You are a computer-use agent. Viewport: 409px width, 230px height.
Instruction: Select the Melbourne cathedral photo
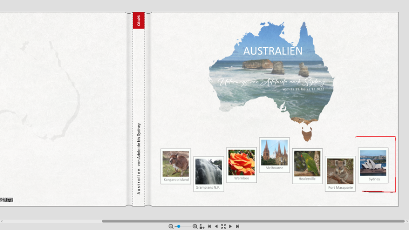[x=274, y=152]
